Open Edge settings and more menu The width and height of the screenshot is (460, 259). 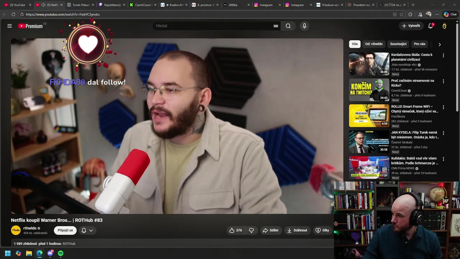pyautogui.click(x=437, y=14)
